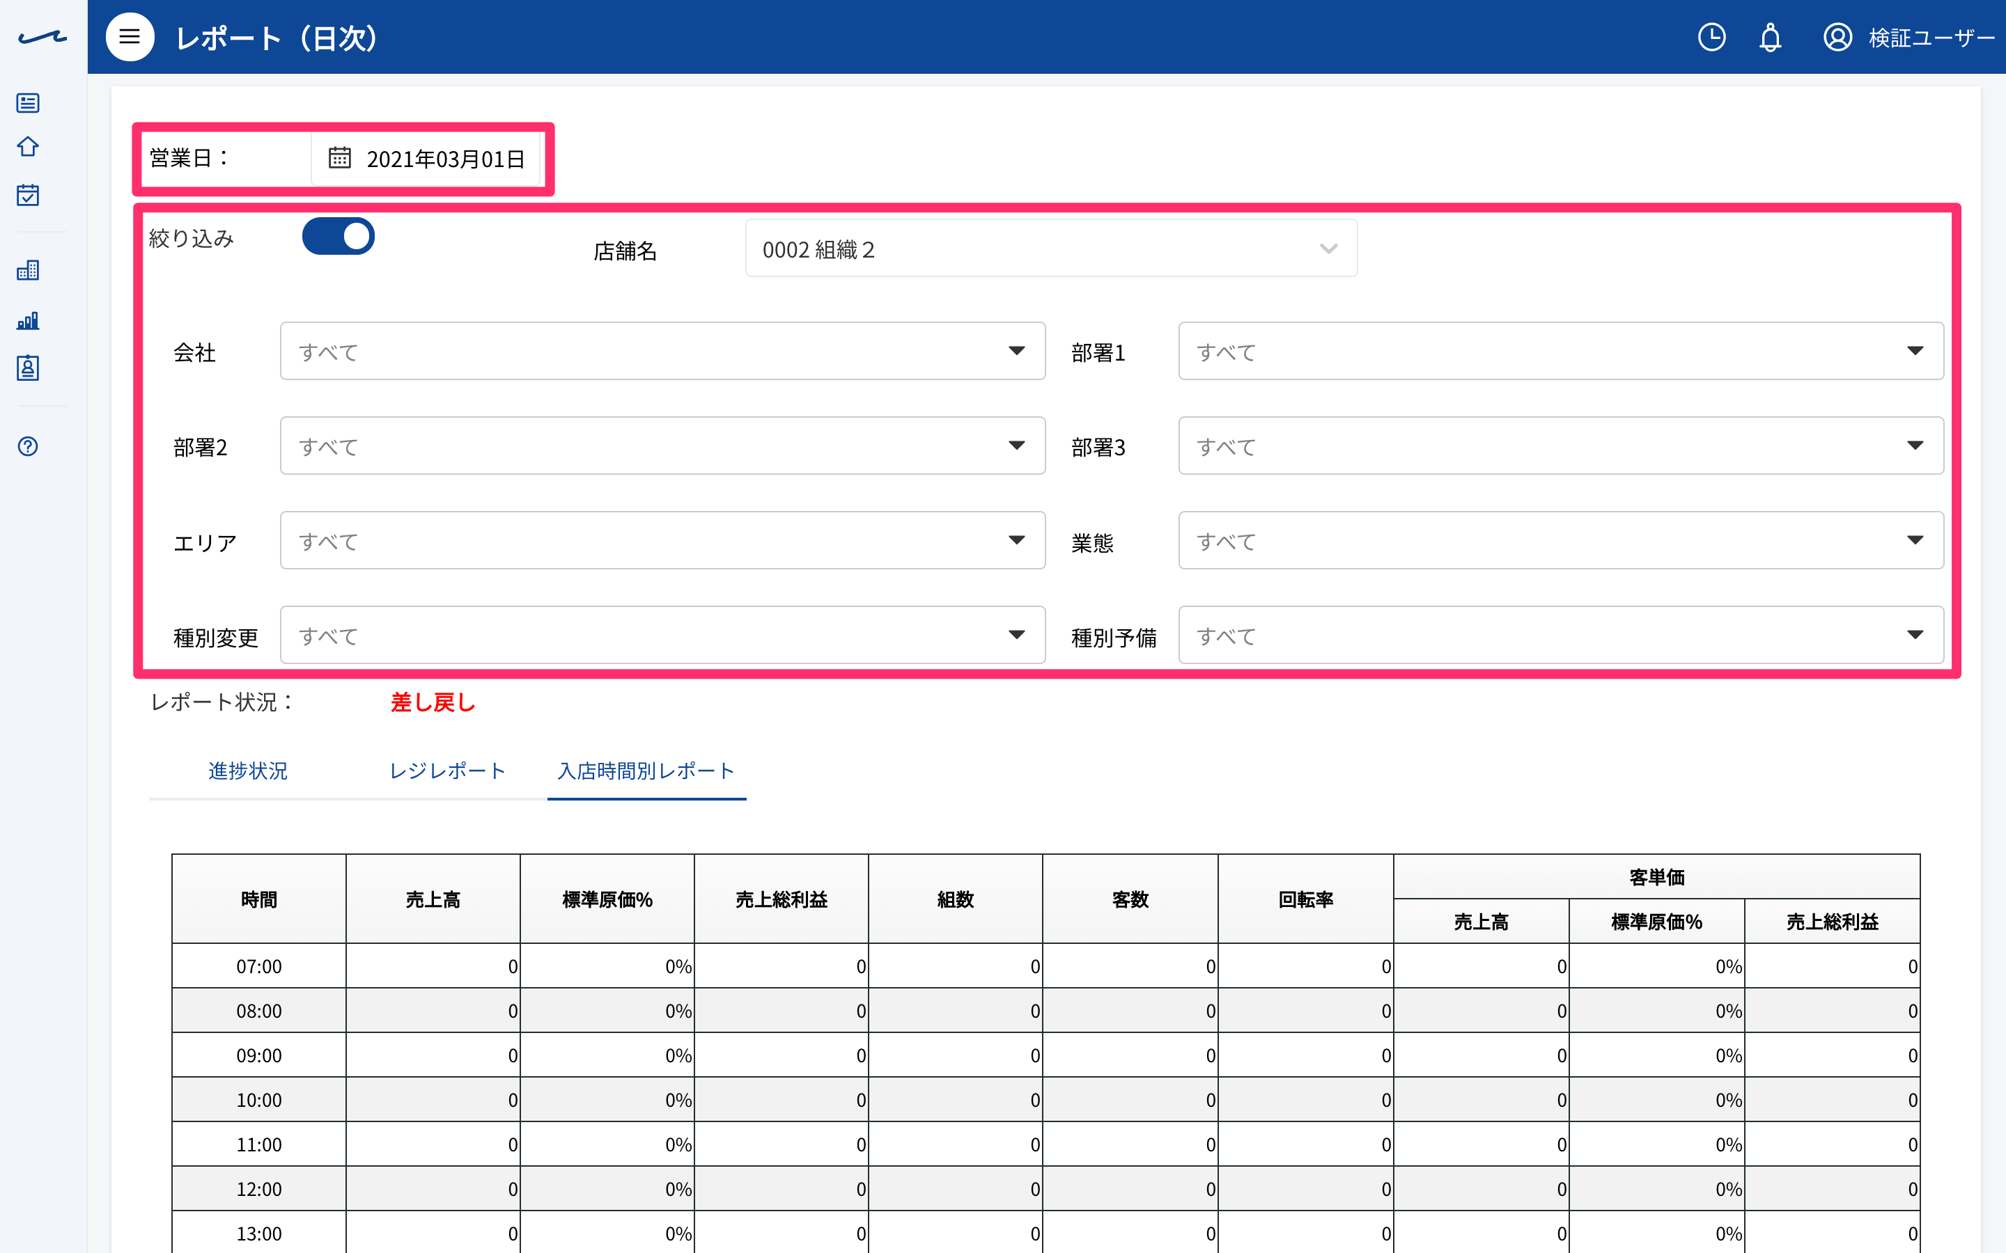The width and height of the screenshot is (2006, 1253).
Task: Expand the 部署1 dropdown
Action: coord(1561,352)
